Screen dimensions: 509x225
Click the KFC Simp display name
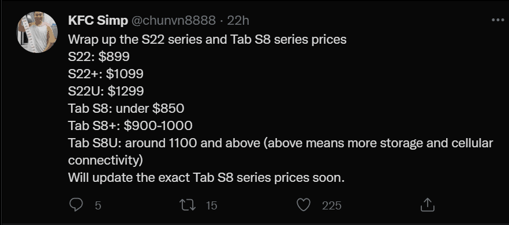click(98, 21)
